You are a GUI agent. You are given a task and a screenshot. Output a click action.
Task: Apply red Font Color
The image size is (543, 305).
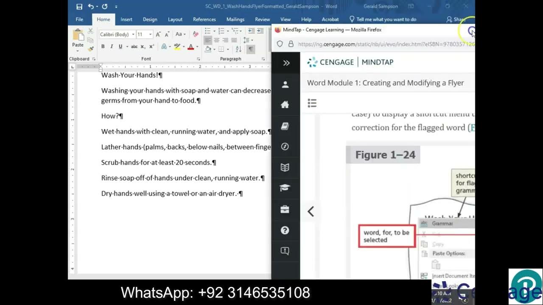190,47
